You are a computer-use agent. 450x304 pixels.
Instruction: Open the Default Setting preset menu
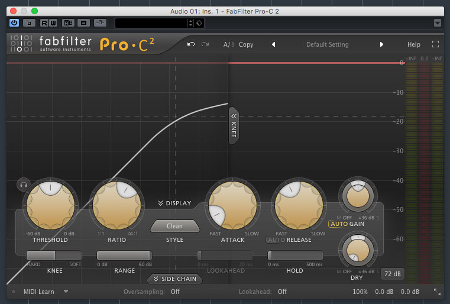(327, 44)
